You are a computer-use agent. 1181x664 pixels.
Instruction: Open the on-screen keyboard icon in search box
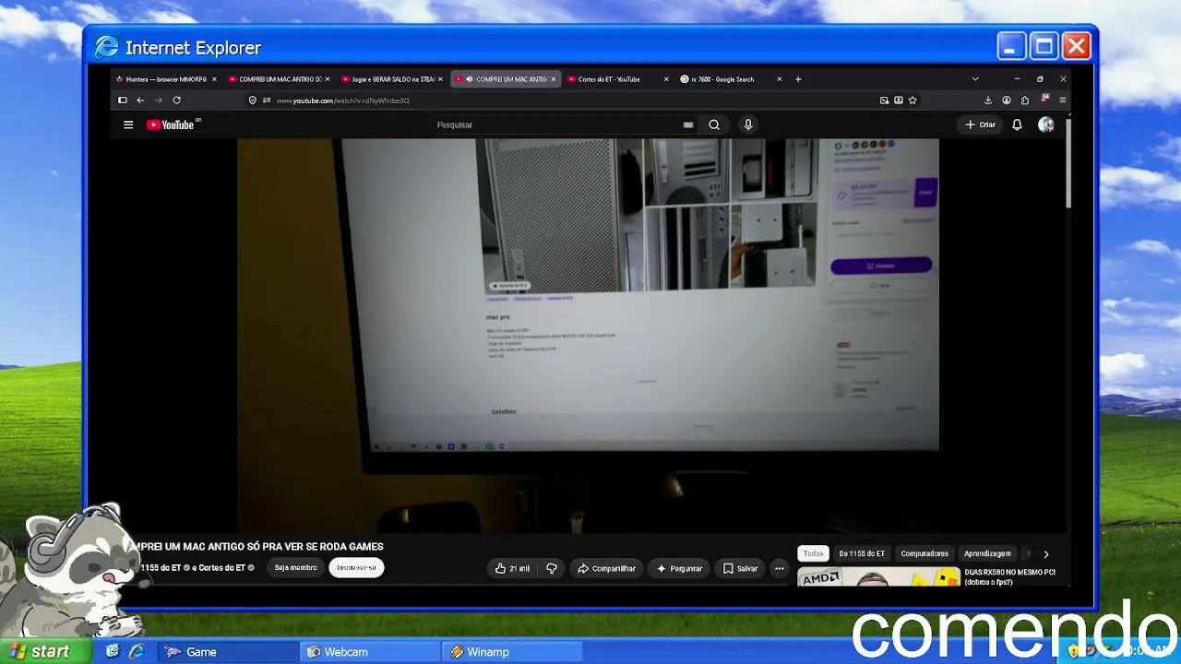pyautogui.click(x=688, y=125)
